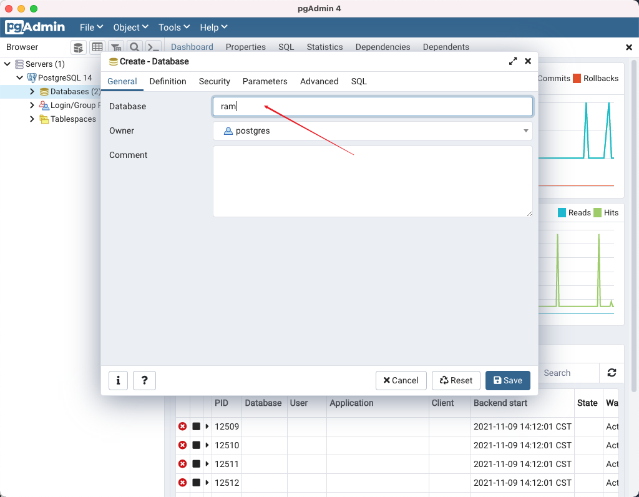Open the Search Objects magnifier icon
639x497 pixels.
pyautogui.click(x=135, y=47)
